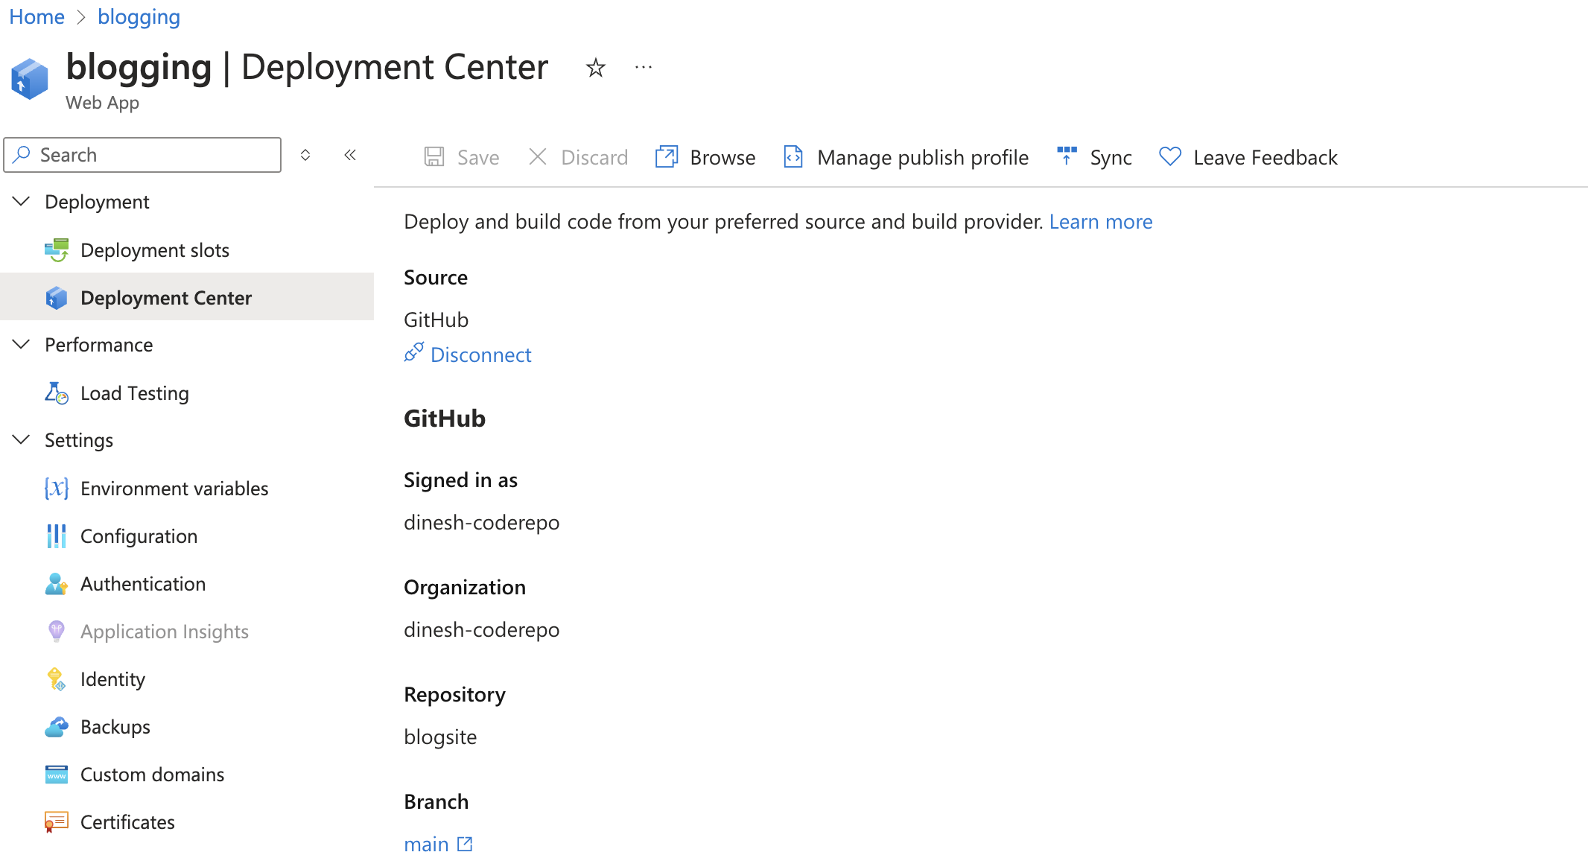Open Configuration menu item
Viewport: 1588px width, 855px height.
(x=187, y=535)
